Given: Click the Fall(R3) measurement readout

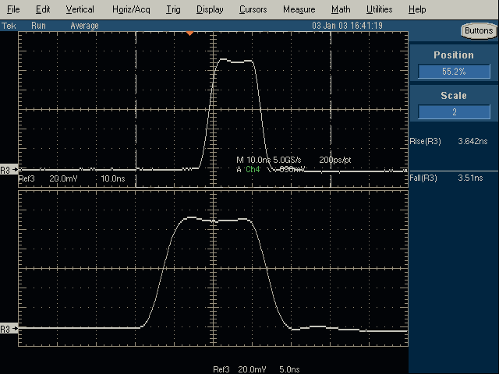Looking at the screenshot, I should point(446,178).
